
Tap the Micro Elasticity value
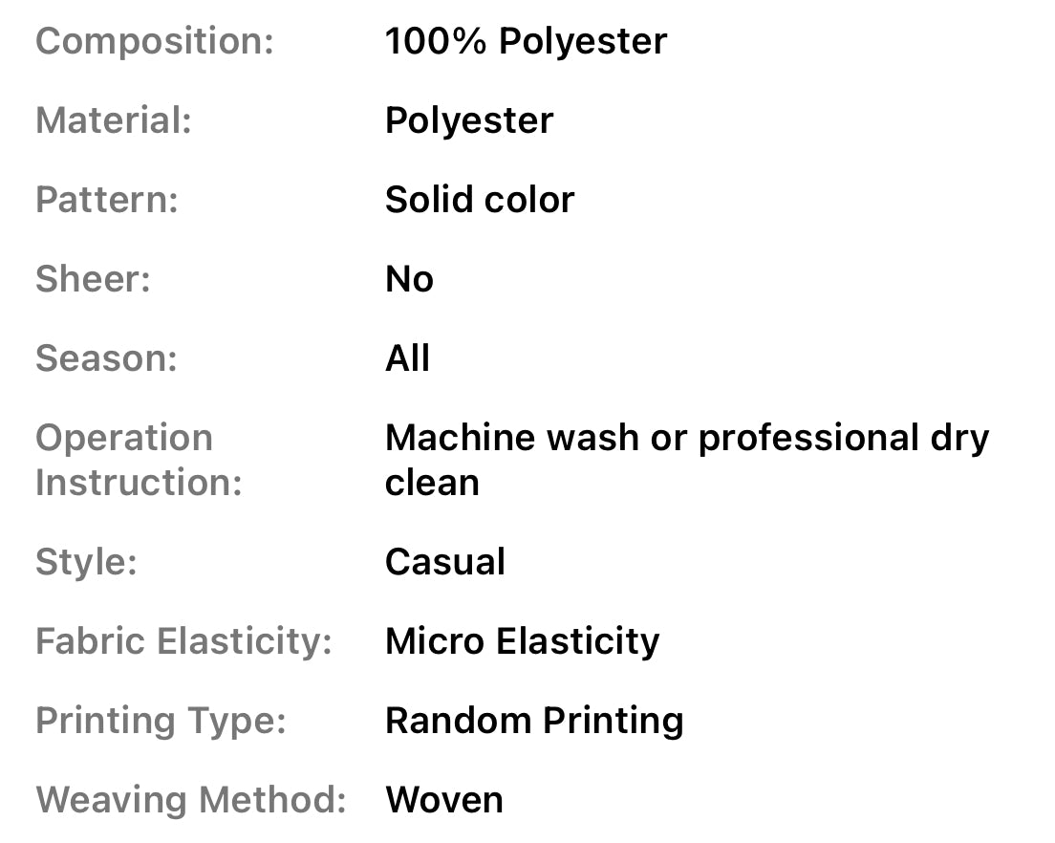coord(522,640)
